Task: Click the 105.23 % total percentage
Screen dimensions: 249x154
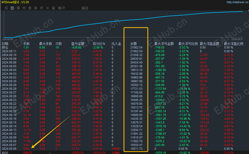Action: click(99, 153)
